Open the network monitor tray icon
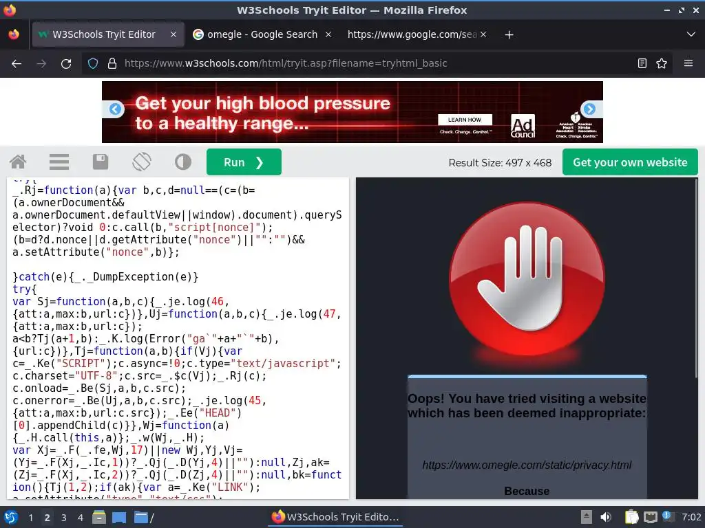 (x=650, y=517)
